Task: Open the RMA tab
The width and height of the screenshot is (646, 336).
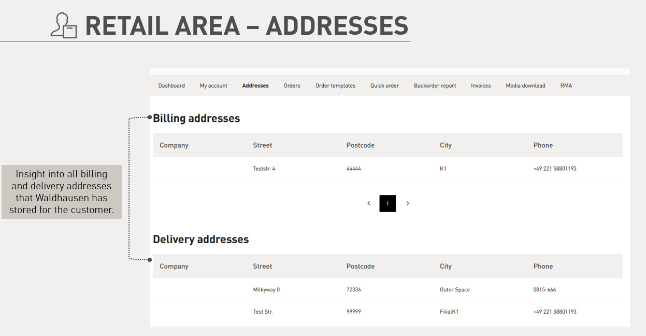Action: (566, 86)
